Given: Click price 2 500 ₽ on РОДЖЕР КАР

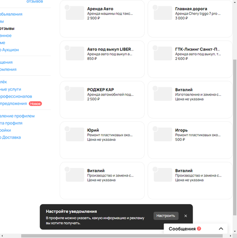Looking at the screenshot, I should click(x=93, y=99).
